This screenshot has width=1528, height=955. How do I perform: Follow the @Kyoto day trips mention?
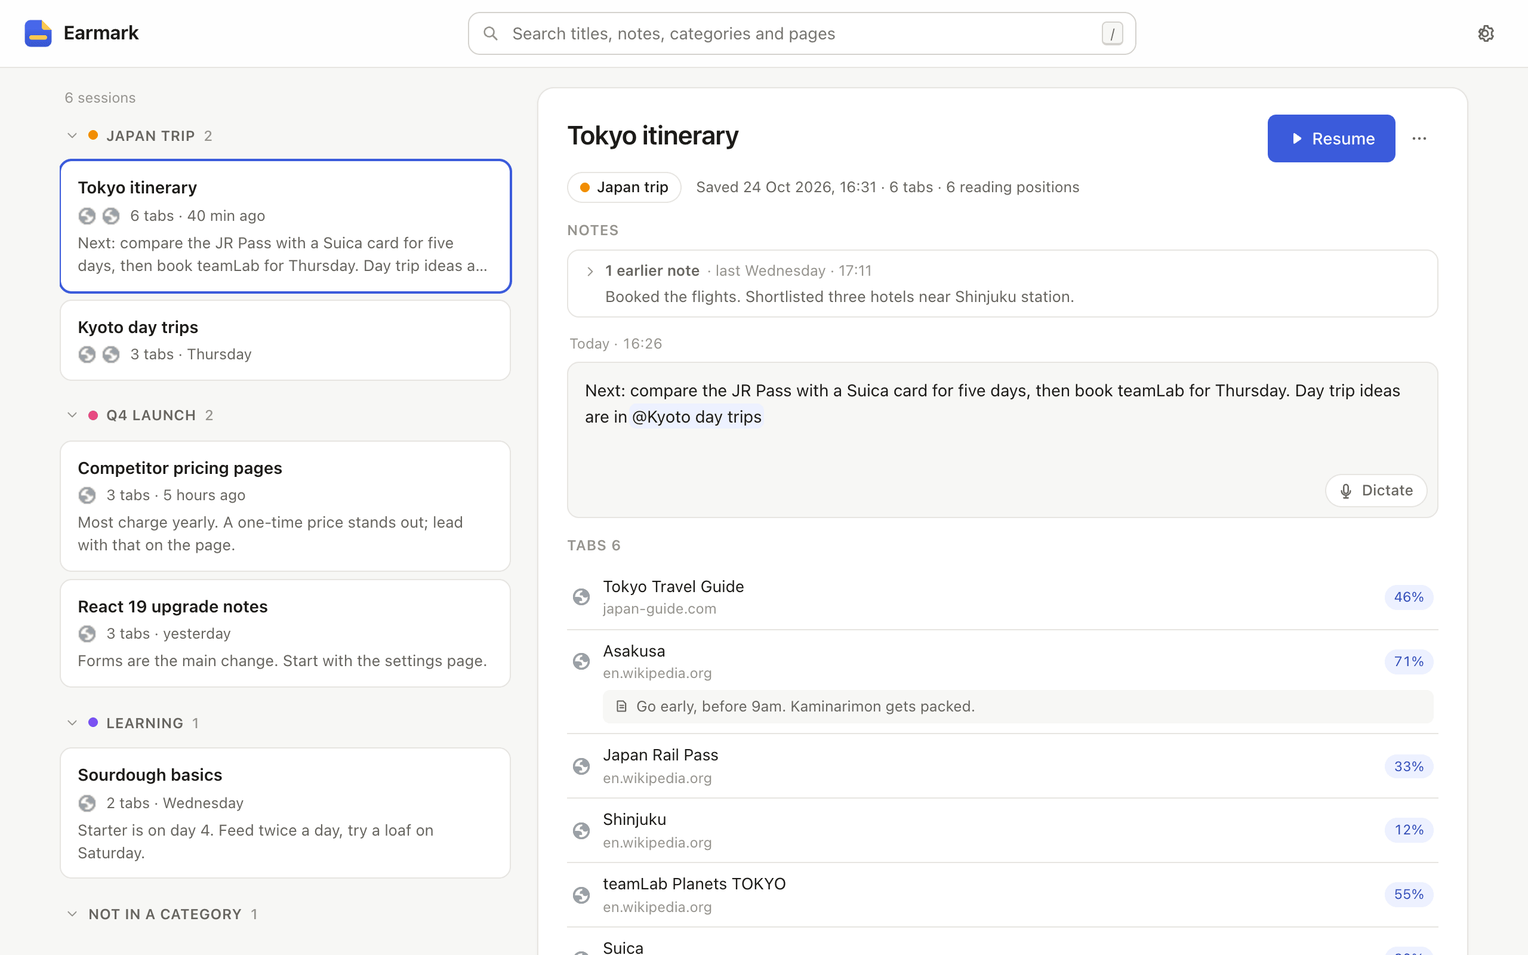[x=697, y=417]
